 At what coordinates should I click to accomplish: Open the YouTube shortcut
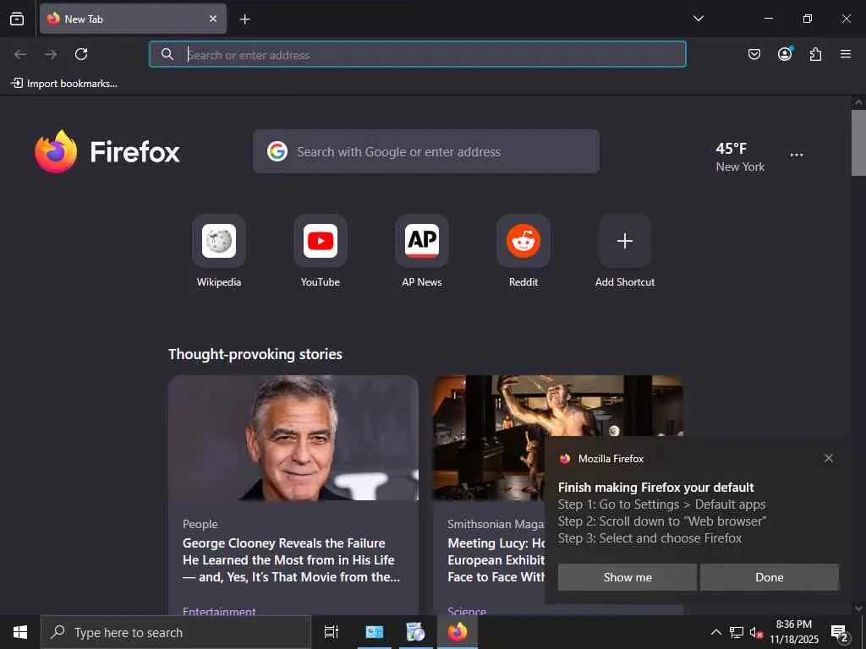coord(321,251)
